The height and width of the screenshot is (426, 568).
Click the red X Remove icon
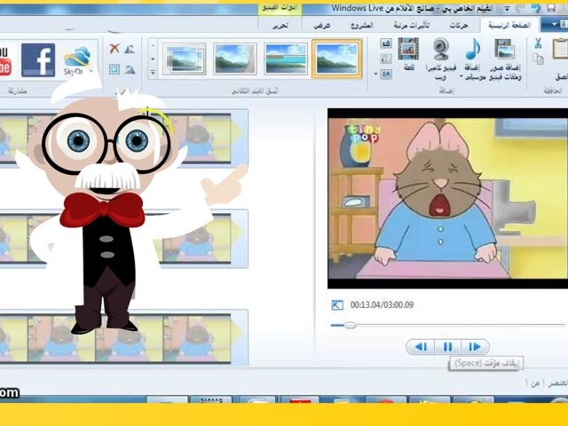coord(114,49)
